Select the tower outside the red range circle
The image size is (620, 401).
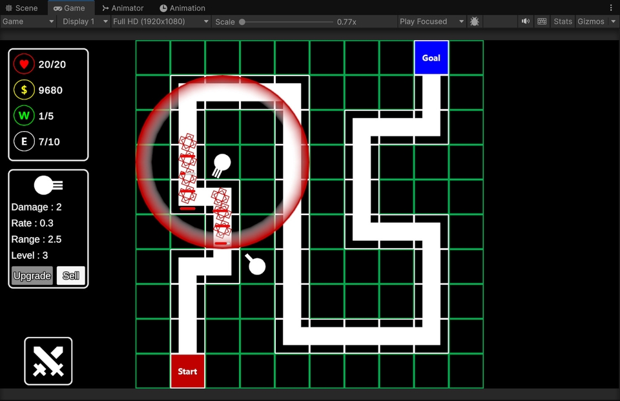[256, 264]
